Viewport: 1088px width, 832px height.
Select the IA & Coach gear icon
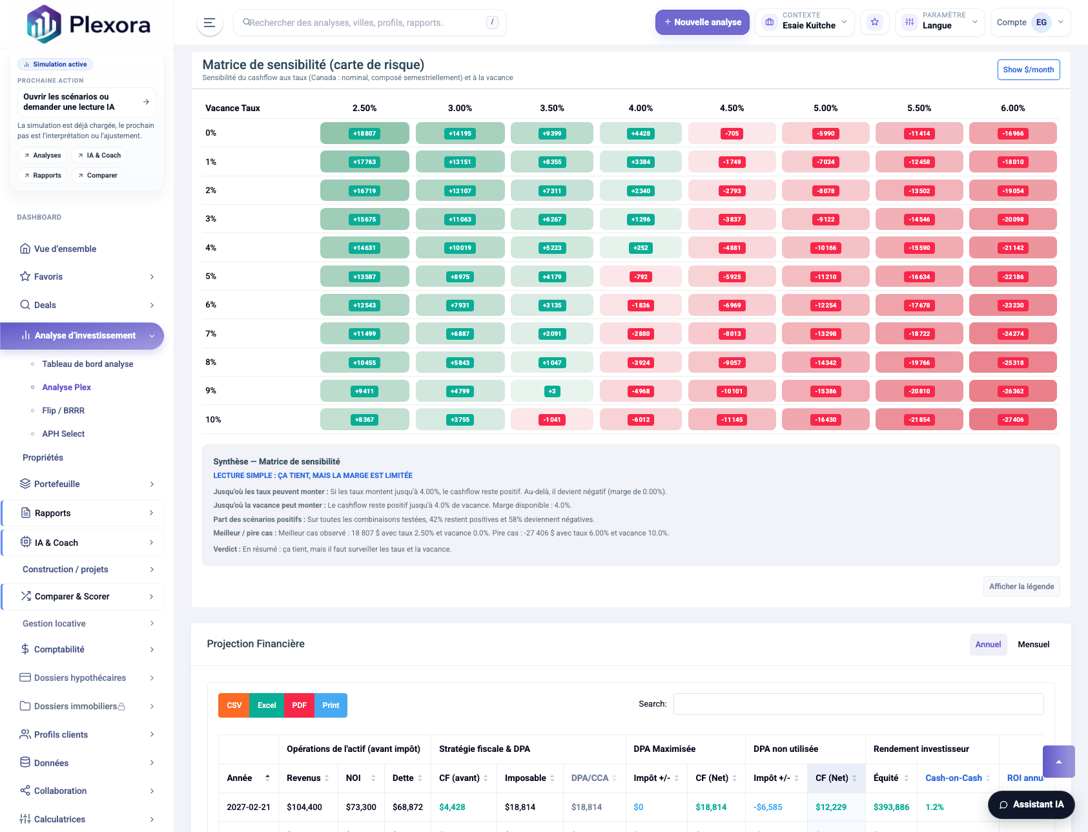[26, 543]
